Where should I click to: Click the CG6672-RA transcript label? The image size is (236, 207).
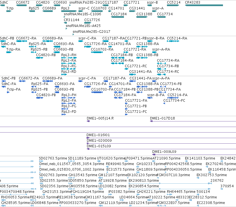pos(26,38)
